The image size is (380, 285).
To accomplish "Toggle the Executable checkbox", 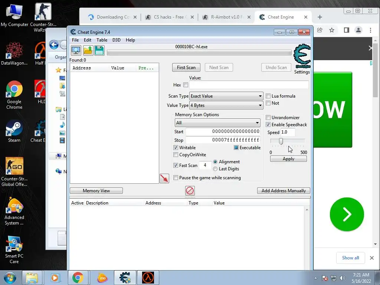I will (236, 148).
